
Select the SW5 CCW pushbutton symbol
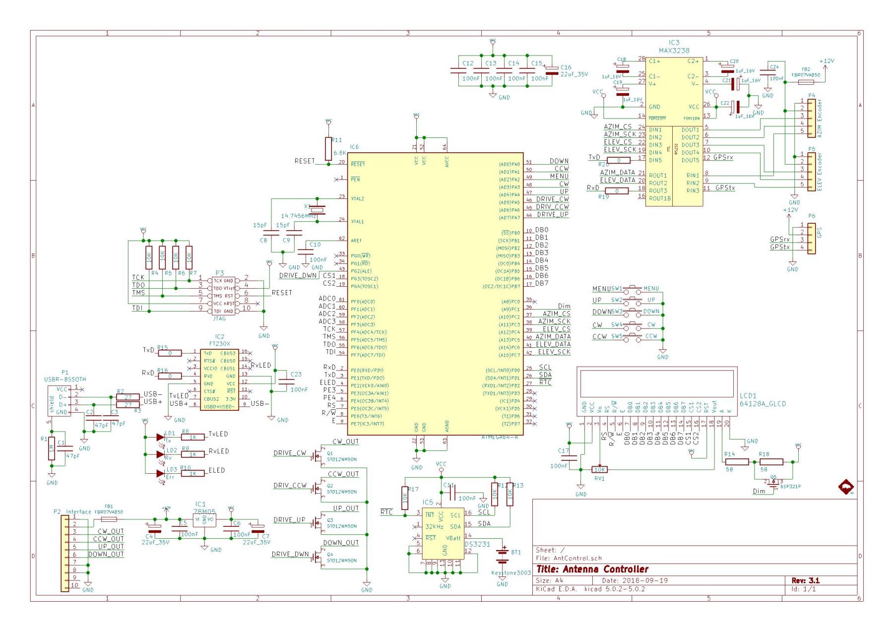click(x=632, y=337)
